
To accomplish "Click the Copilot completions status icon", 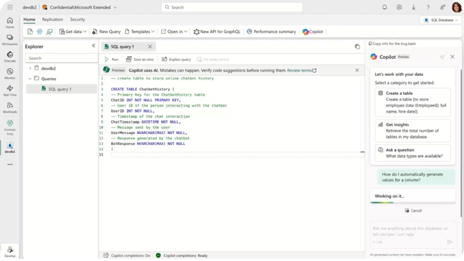I will (x=106, y=255).
